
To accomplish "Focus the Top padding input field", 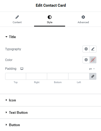I will (16, 76).
